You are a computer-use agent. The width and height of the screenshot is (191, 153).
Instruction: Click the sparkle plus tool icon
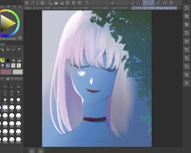coord(19,65)
